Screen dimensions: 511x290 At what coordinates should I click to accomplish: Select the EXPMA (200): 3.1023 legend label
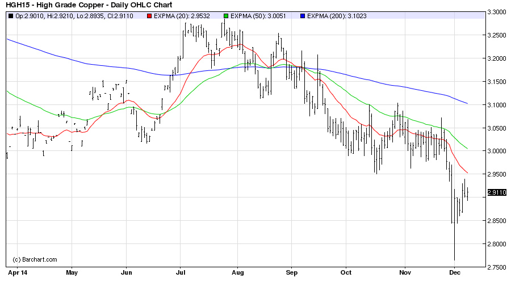click(x=337, y=16)
